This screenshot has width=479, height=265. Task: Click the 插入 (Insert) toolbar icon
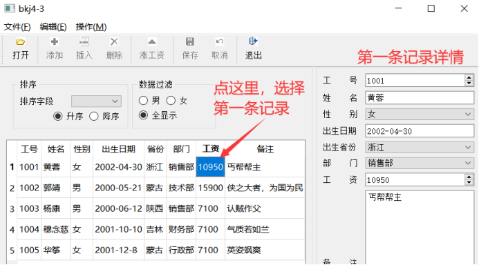click(84, 42)
